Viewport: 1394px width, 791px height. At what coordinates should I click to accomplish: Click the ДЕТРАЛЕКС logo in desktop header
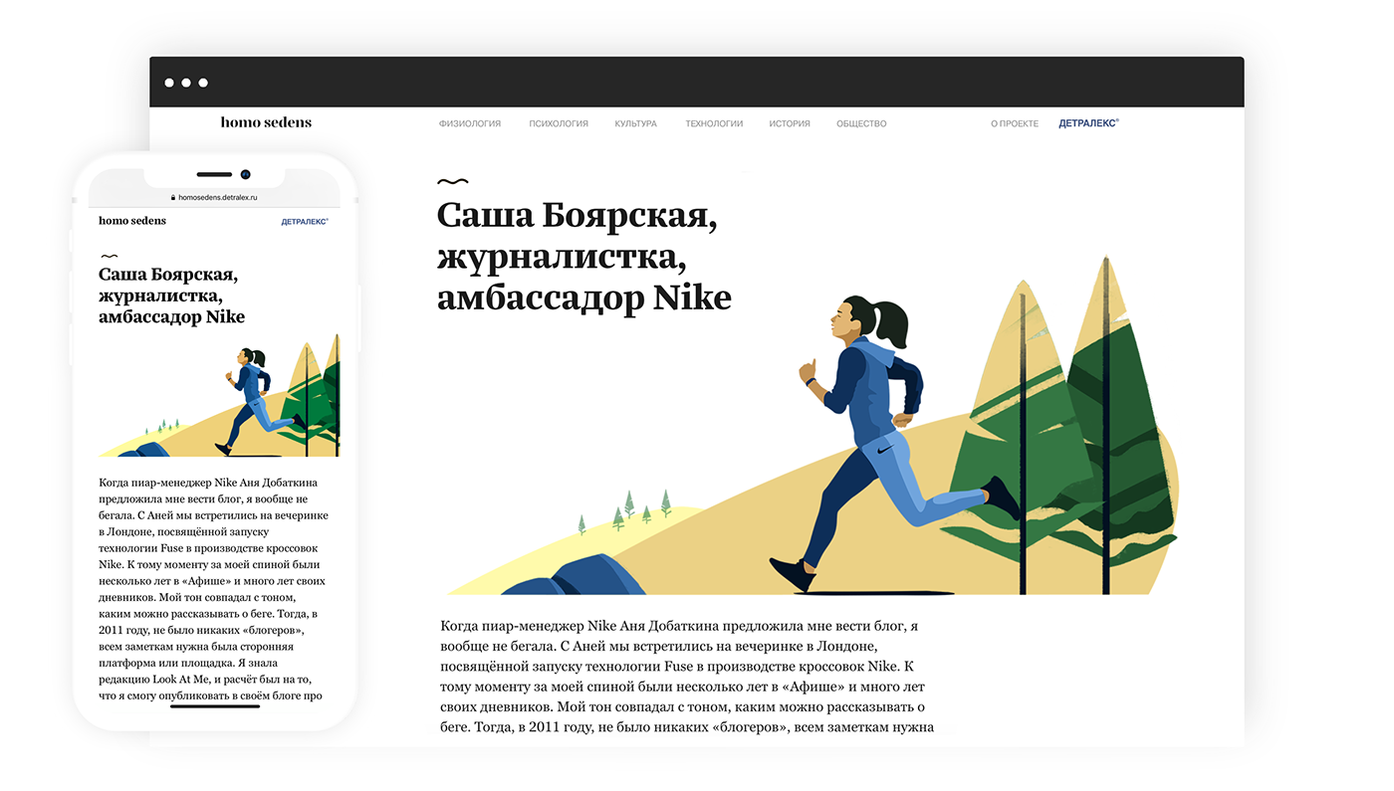[1088, 123]
